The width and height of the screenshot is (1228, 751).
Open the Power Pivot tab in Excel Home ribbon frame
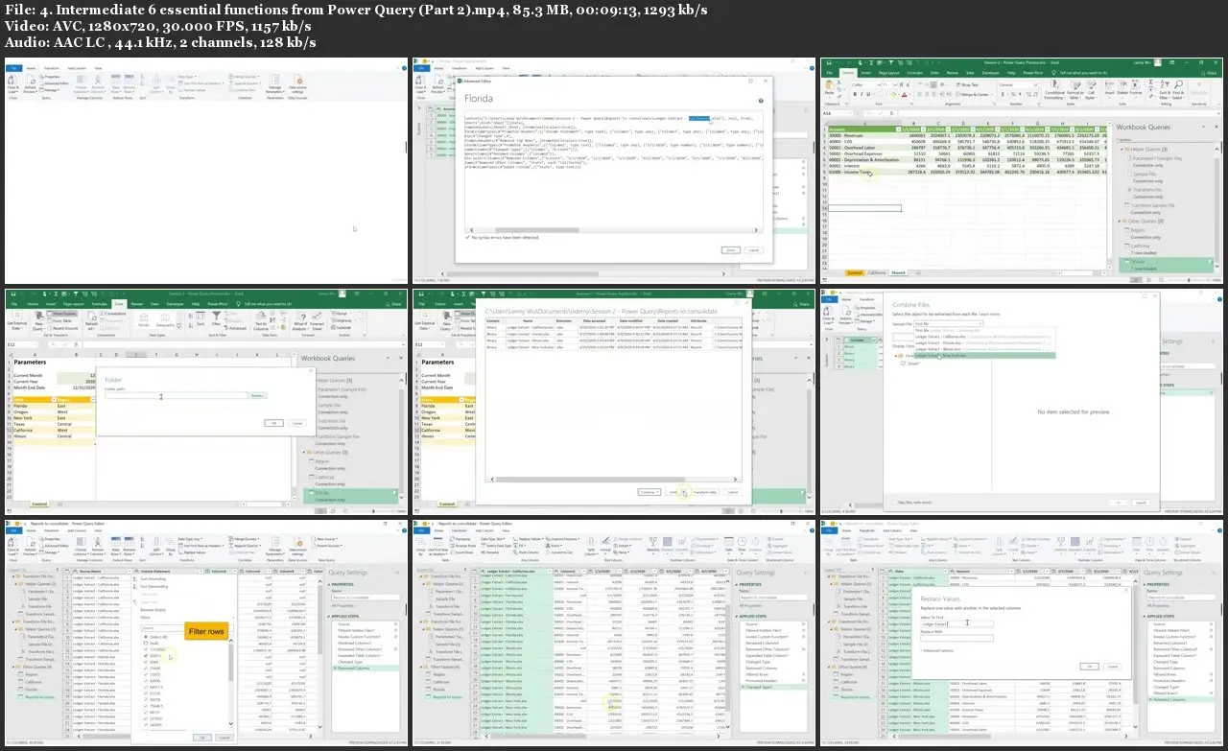click(1033, 73)
